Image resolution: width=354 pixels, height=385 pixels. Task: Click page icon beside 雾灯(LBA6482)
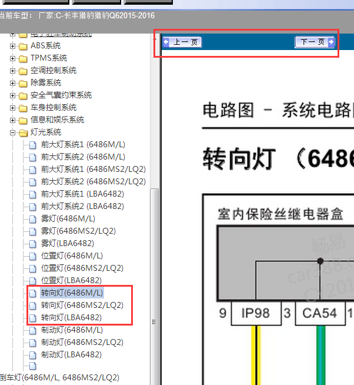coord(32,244)
